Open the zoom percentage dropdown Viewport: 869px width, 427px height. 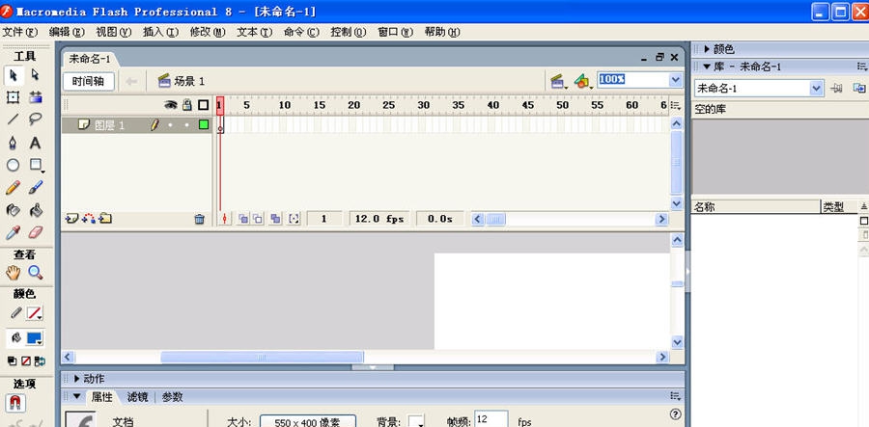tap(676, 80)
